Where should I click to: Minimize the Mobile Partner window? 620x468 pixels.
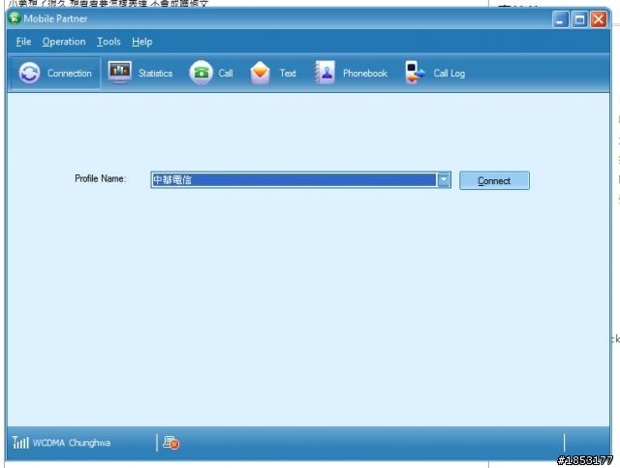pyautogui.click(x=560, y=19)
